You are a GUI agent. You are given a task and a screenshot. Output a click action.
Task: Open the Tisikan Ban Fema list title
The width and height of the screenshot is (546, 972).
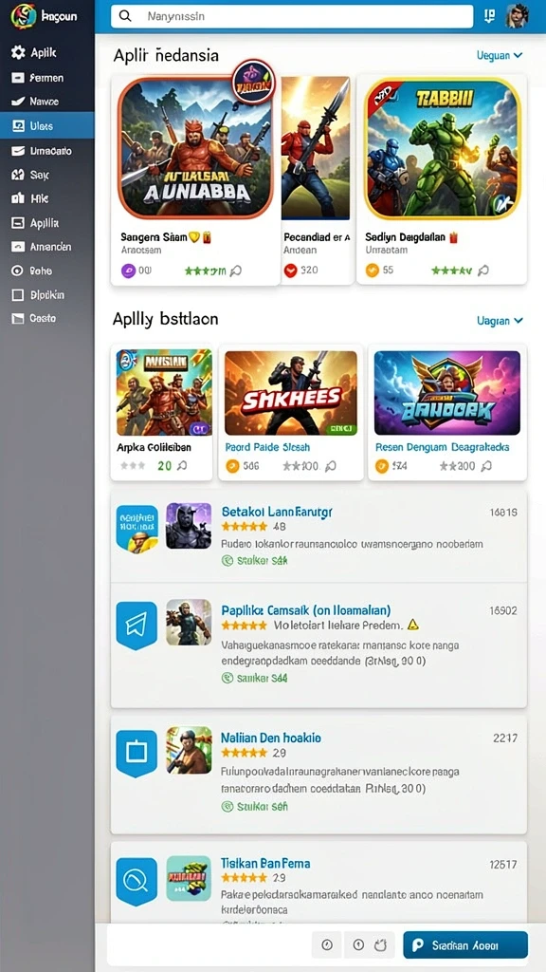click(265, 863)
